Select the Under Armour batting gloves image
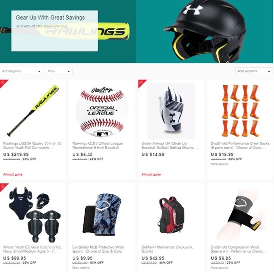The width and height of the screenshot is (274, 272). click(x=171, y=111)
